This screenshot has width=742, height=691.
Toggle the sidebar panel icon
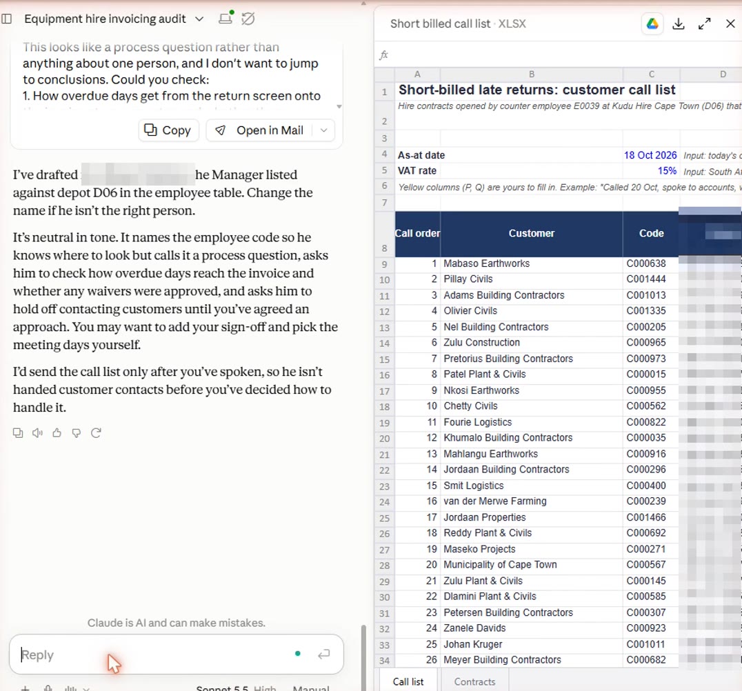pyautogui.click(x=7, y=19)
